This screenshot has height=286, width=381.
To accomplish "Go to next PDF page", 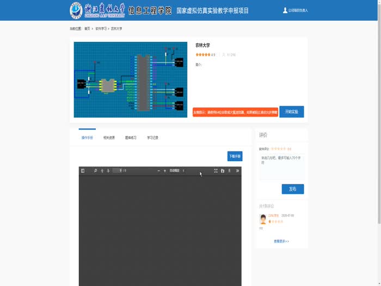I will pyautogui.click(x=108, y=171).
